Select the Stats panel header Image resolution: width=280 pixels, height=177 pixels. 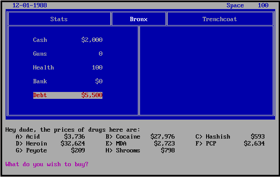(59, 19)
